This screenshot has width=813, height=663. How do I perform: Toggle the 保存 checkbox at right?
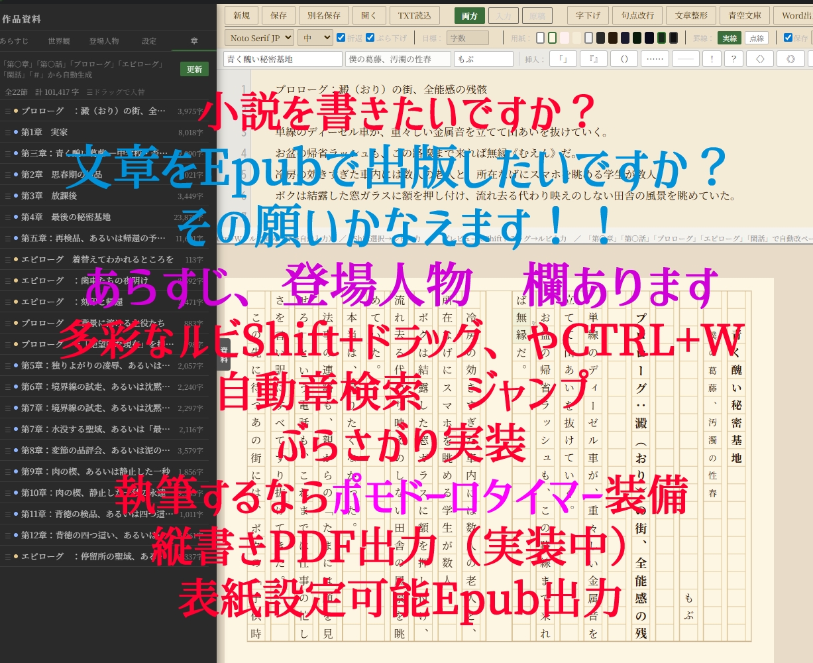(x=788, y=38)
